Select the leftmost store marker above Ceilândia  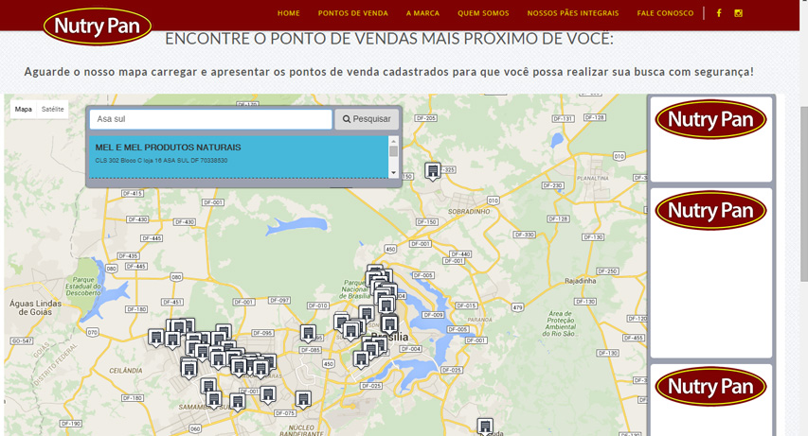click(156, 337)
